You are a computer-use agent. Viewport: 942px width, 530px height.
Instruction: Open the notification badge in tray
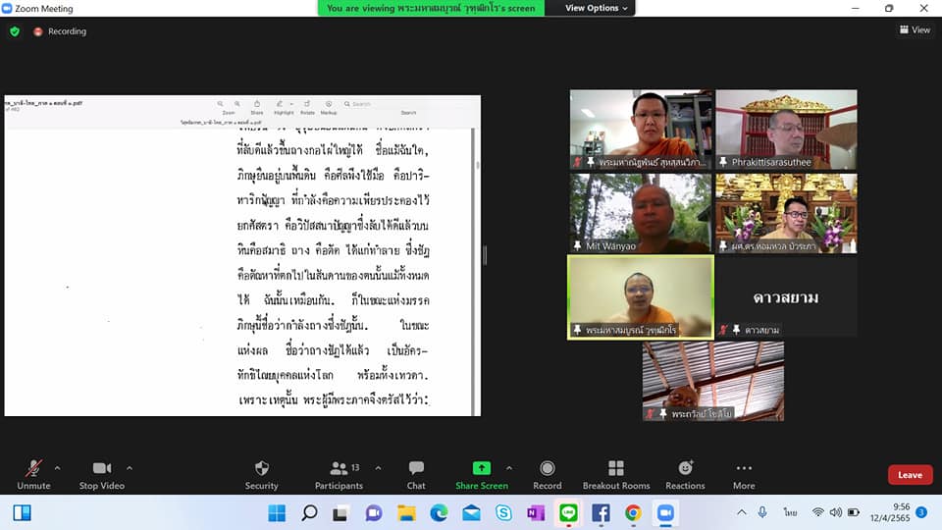(921, 512)
